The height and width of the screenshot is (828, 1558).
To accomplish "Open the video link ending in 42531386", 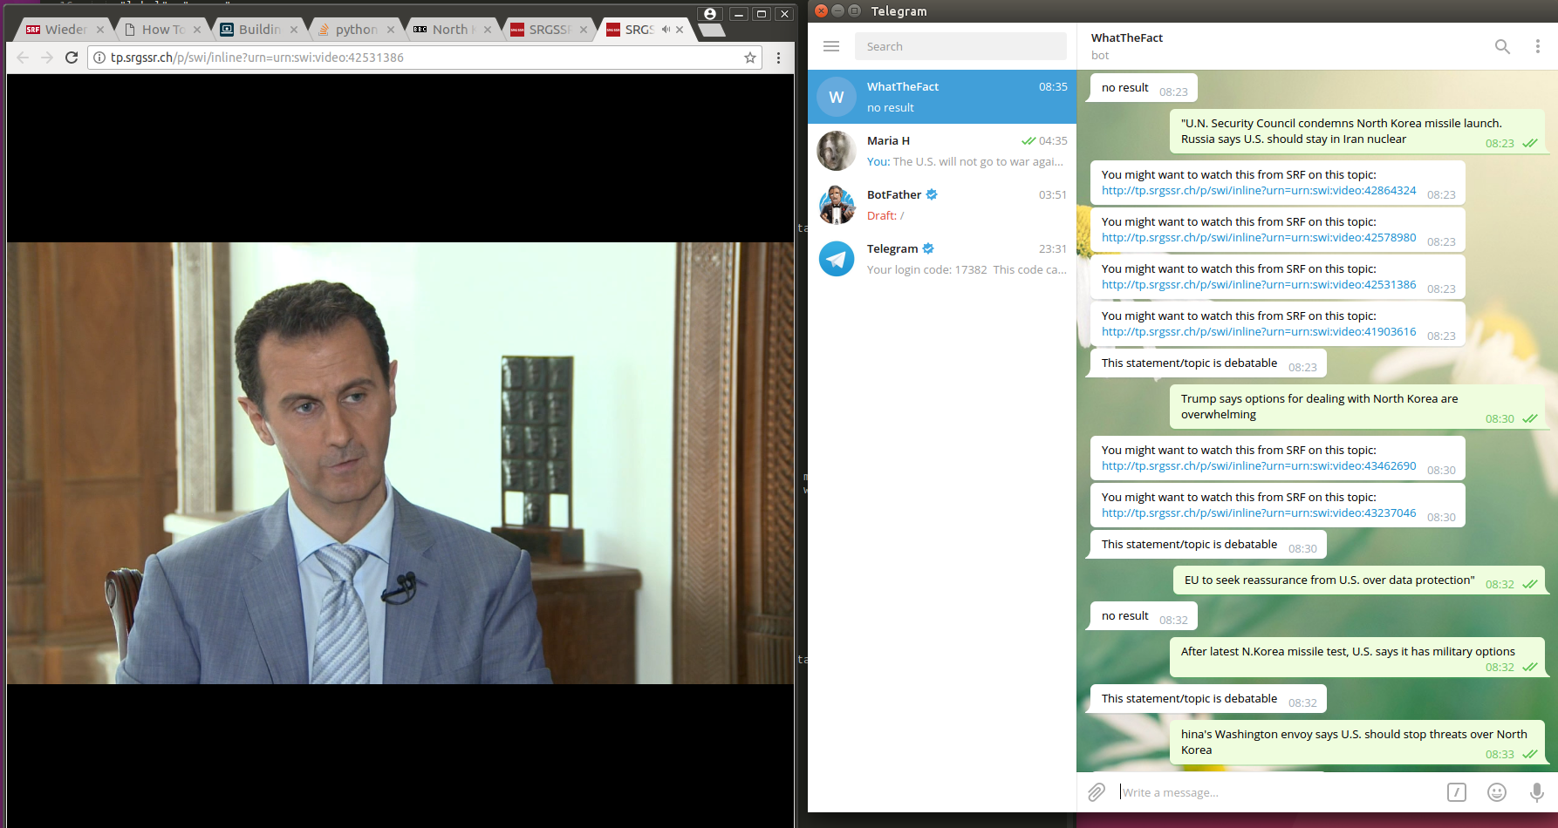I will (1259, 285).
